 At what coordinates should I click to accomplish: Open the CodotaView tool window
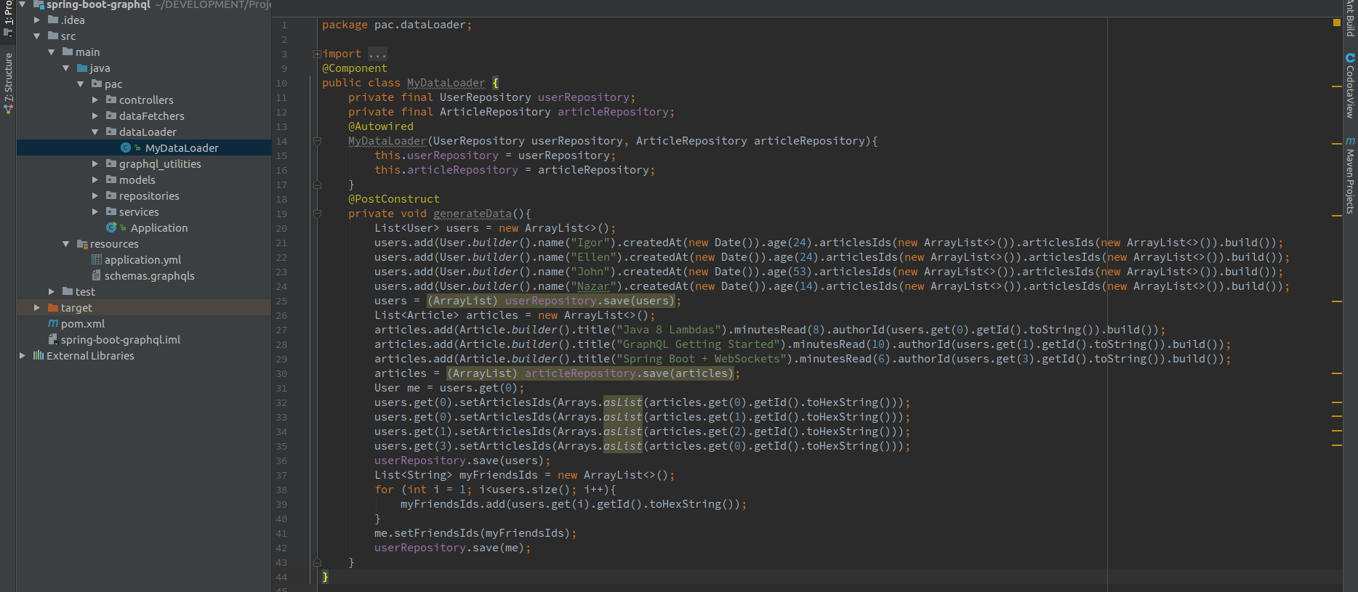(x=1350, y=85)
